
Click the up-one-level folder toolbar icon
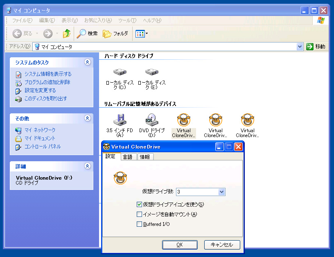pyautogui.click(x=66, y=34)
